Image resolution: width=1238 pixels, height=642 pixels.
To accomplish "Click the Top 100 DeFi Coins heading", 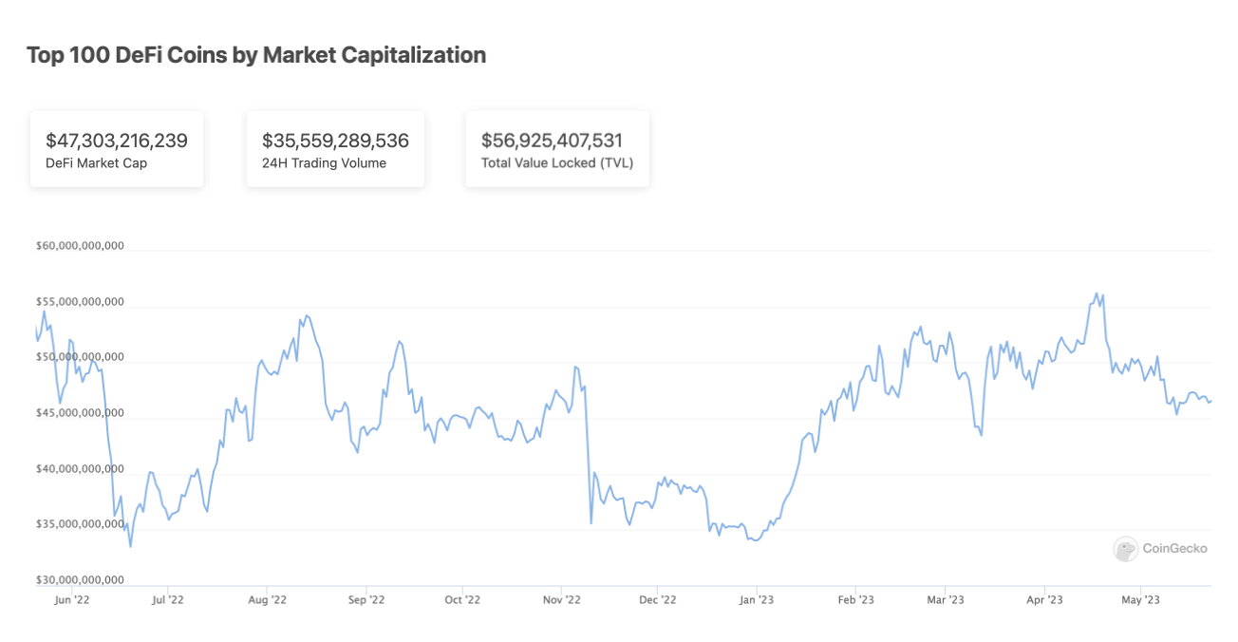I will point(256,55).
